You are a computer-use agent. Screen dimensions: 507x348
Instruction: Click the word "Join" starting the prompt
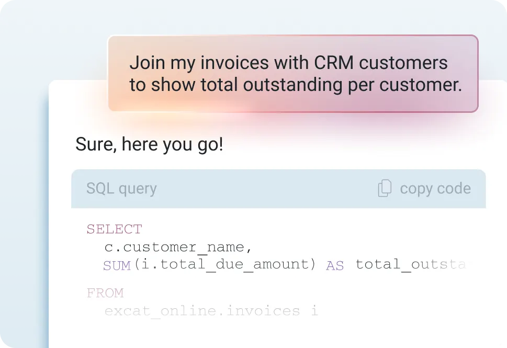[x=147, y=63]
